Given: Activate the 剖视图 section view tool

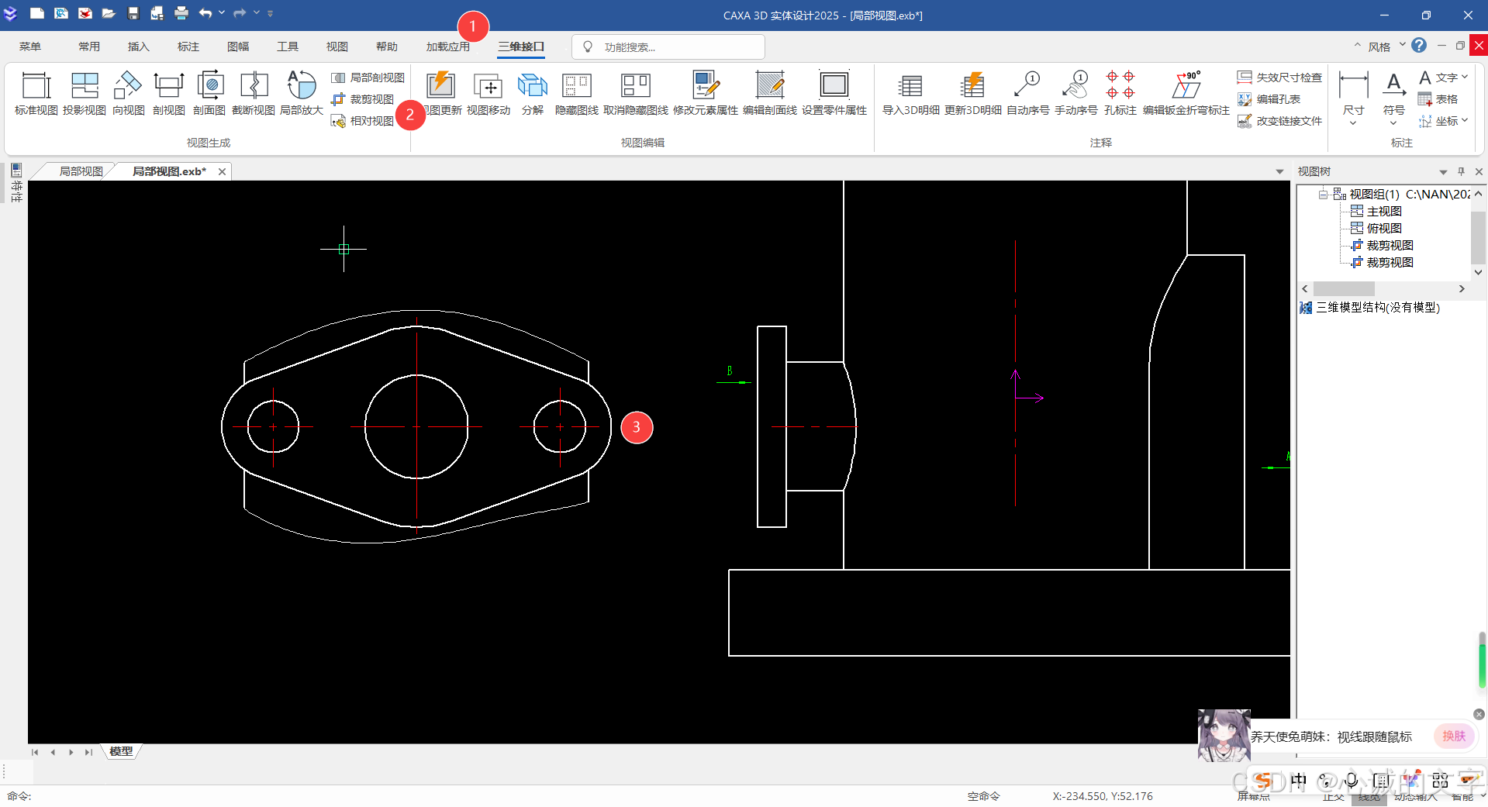Looking at the screenshot, I should pyautogui.click(x=168, y=93).
